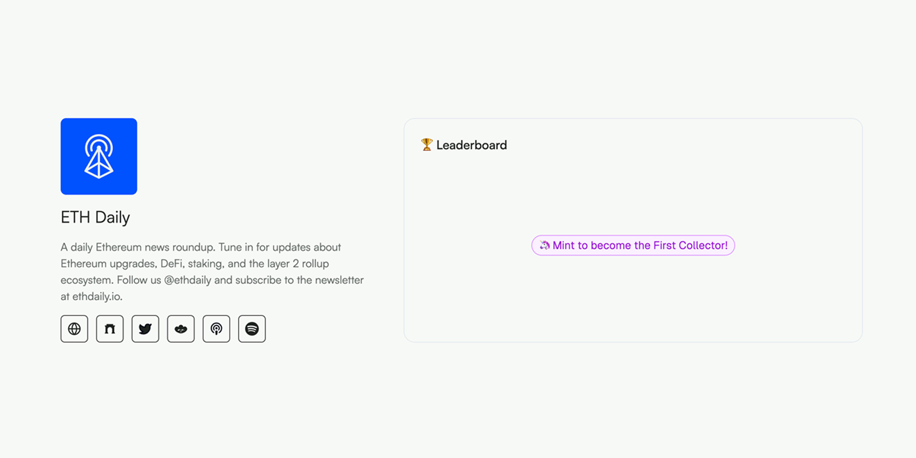
Task: Open the Apple Podcasts icon link
Action: point(216,329)
